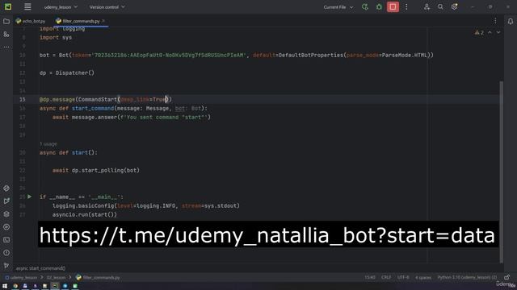
Task: Open the Problems tool window icon
Action: [x=6, y=253]
